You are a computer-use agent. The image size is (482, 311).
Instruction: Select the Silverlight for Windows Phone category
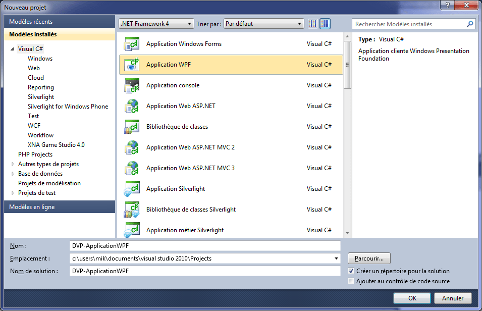[68, 106]
